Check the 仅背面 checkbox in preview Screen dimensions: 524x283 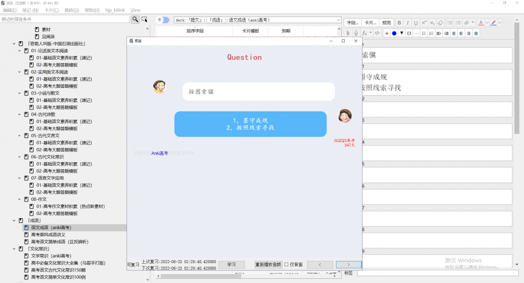pos(287,264)
